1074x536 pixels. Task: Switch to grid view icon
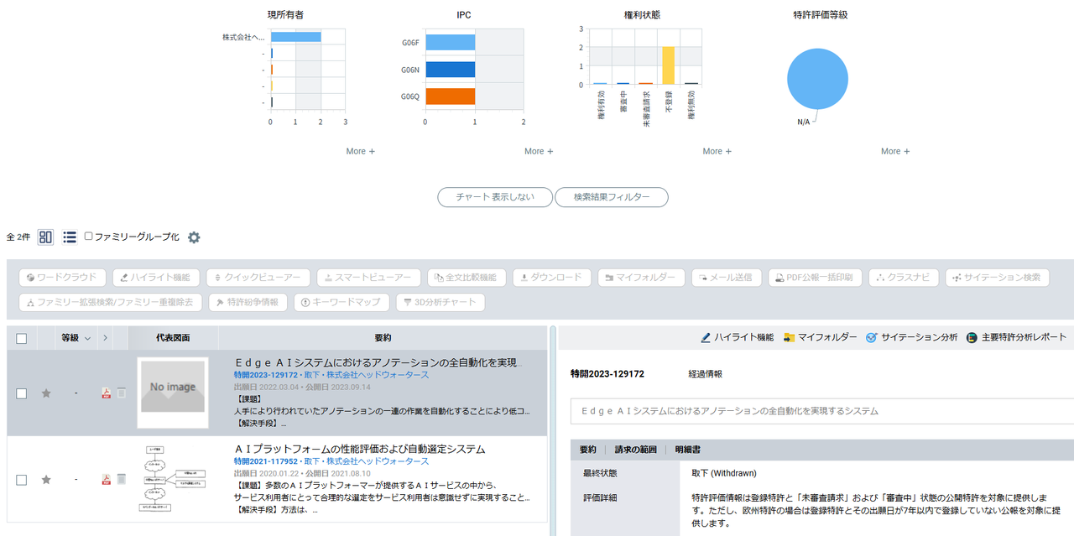pyautogui.click(x=45, y=237)
